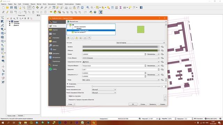Click the olive Обводка color swatch

tap(120, 50)
